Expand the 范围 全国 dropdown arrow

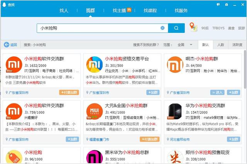(191, 45)
